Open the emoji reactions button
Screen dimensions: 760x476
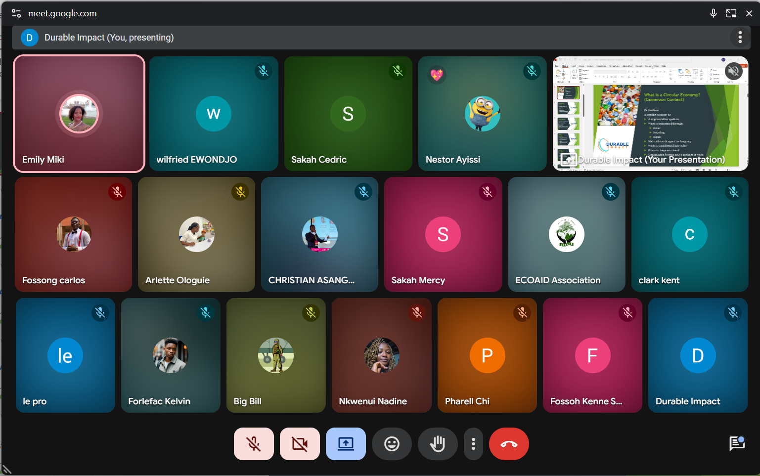pyautogui.click(x=392, y=444)
